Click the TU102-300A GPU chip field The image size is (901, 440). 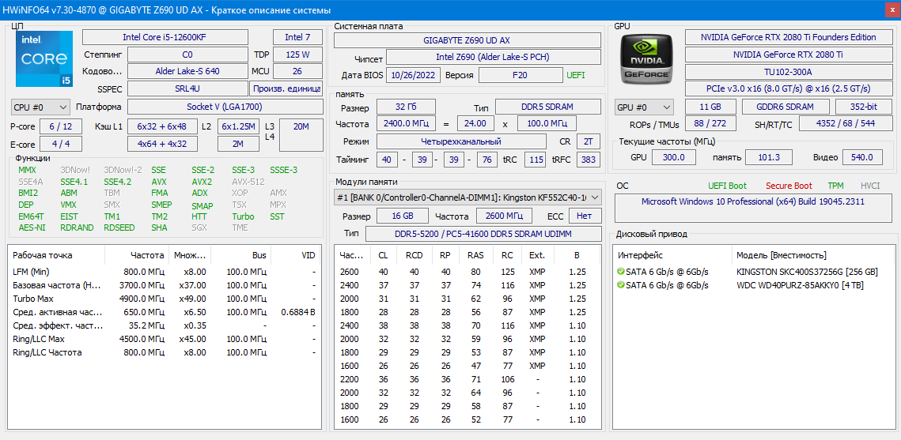pyautogui.click(x=789, y=72)
